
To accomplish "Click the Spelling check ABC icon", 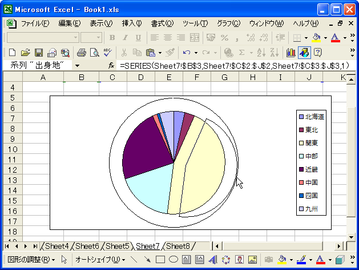I will click(x=107, y=53).
